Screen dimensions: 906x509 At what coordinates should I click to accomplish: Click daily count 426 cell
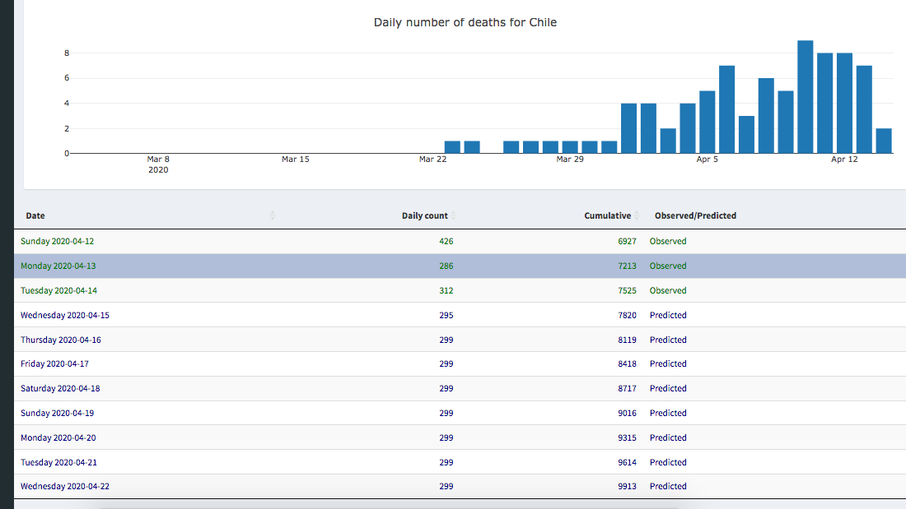[446, 241]
